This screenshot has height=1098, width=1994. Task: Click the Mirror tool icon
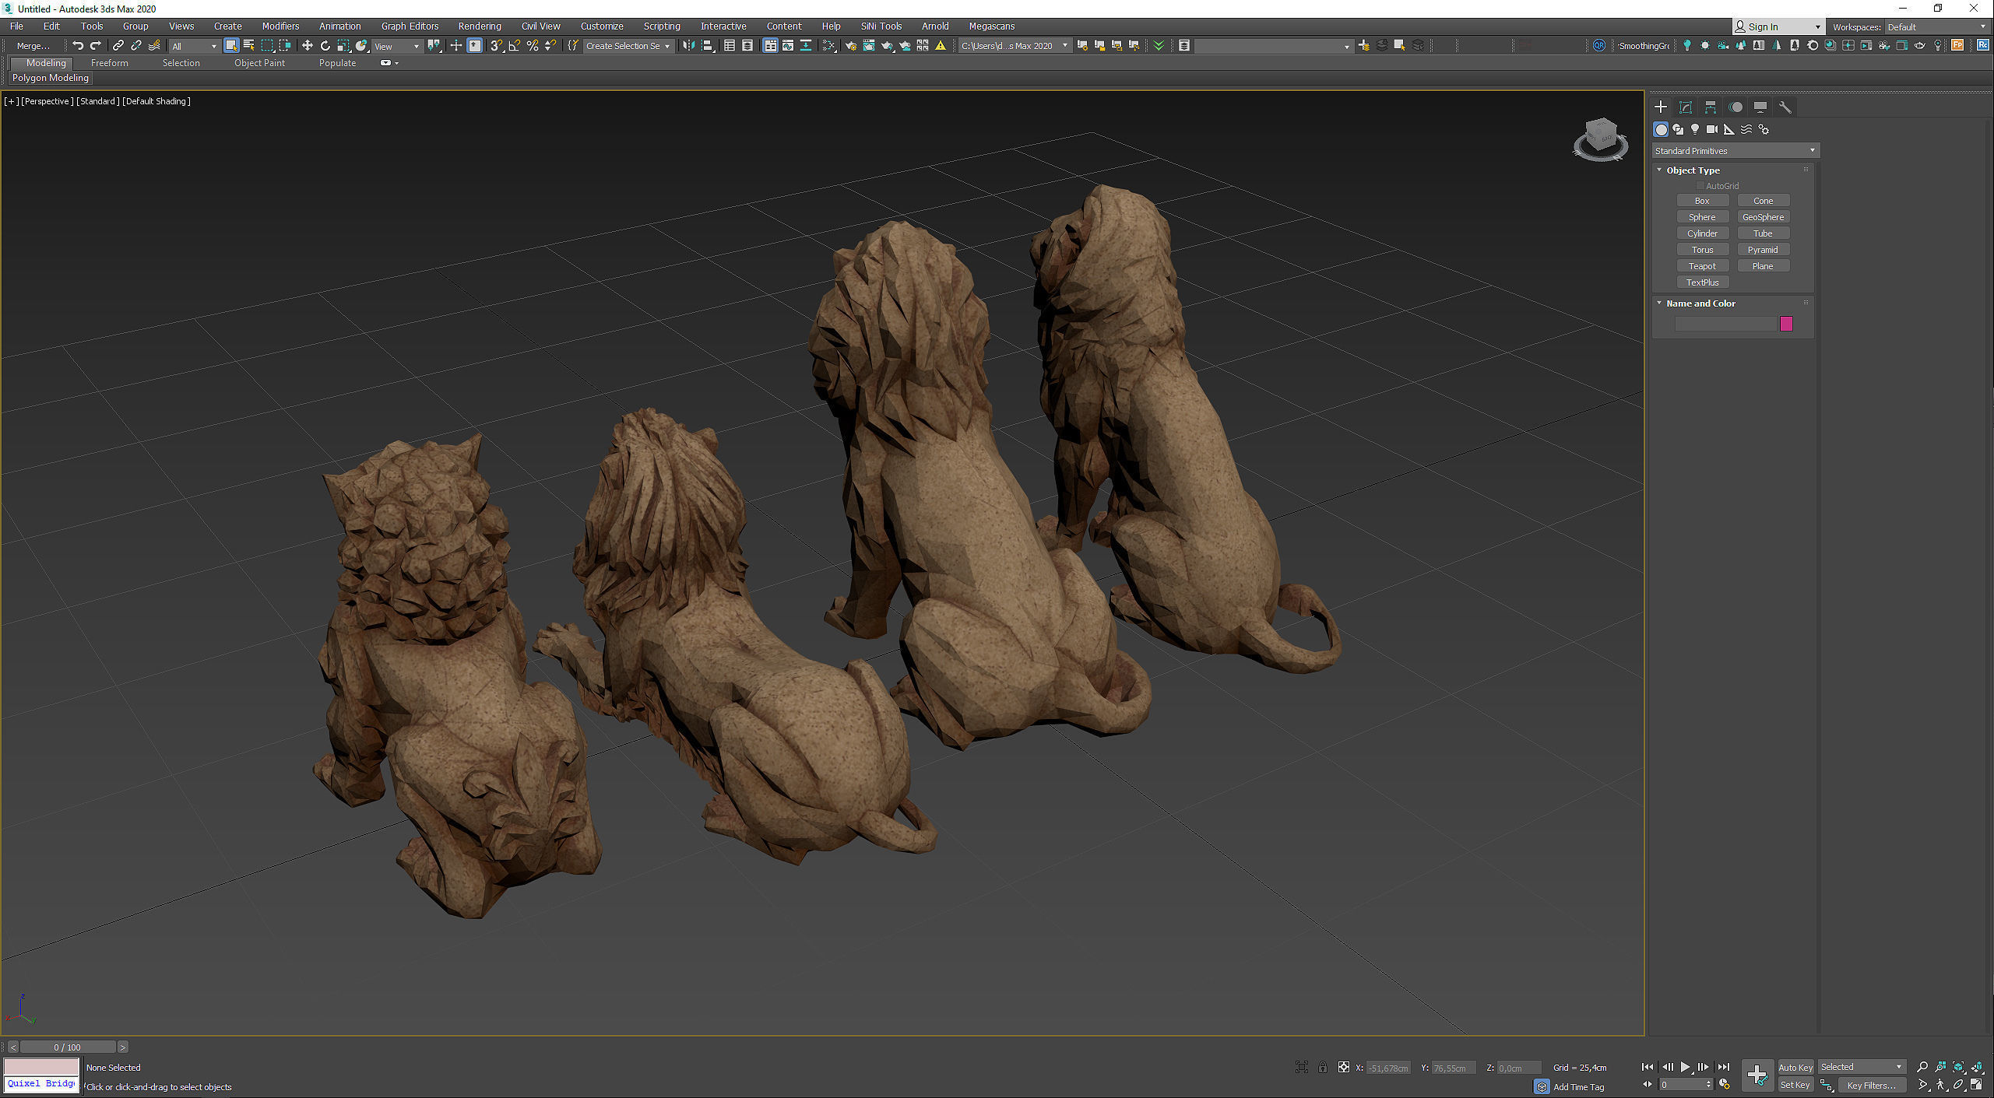[x=689, y=46]
